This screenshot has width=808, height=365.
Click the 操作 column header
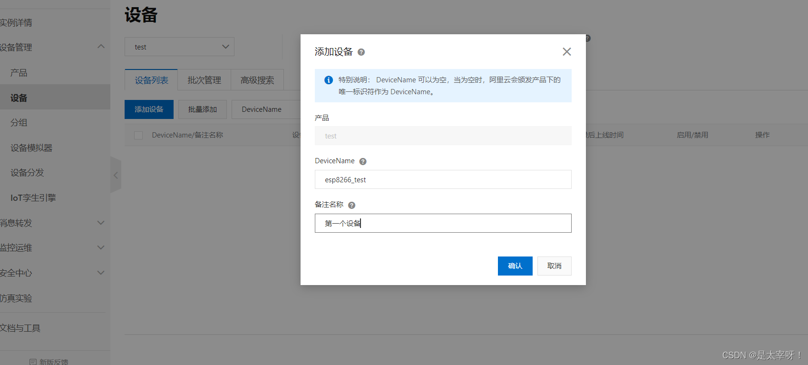pos(762,135)
